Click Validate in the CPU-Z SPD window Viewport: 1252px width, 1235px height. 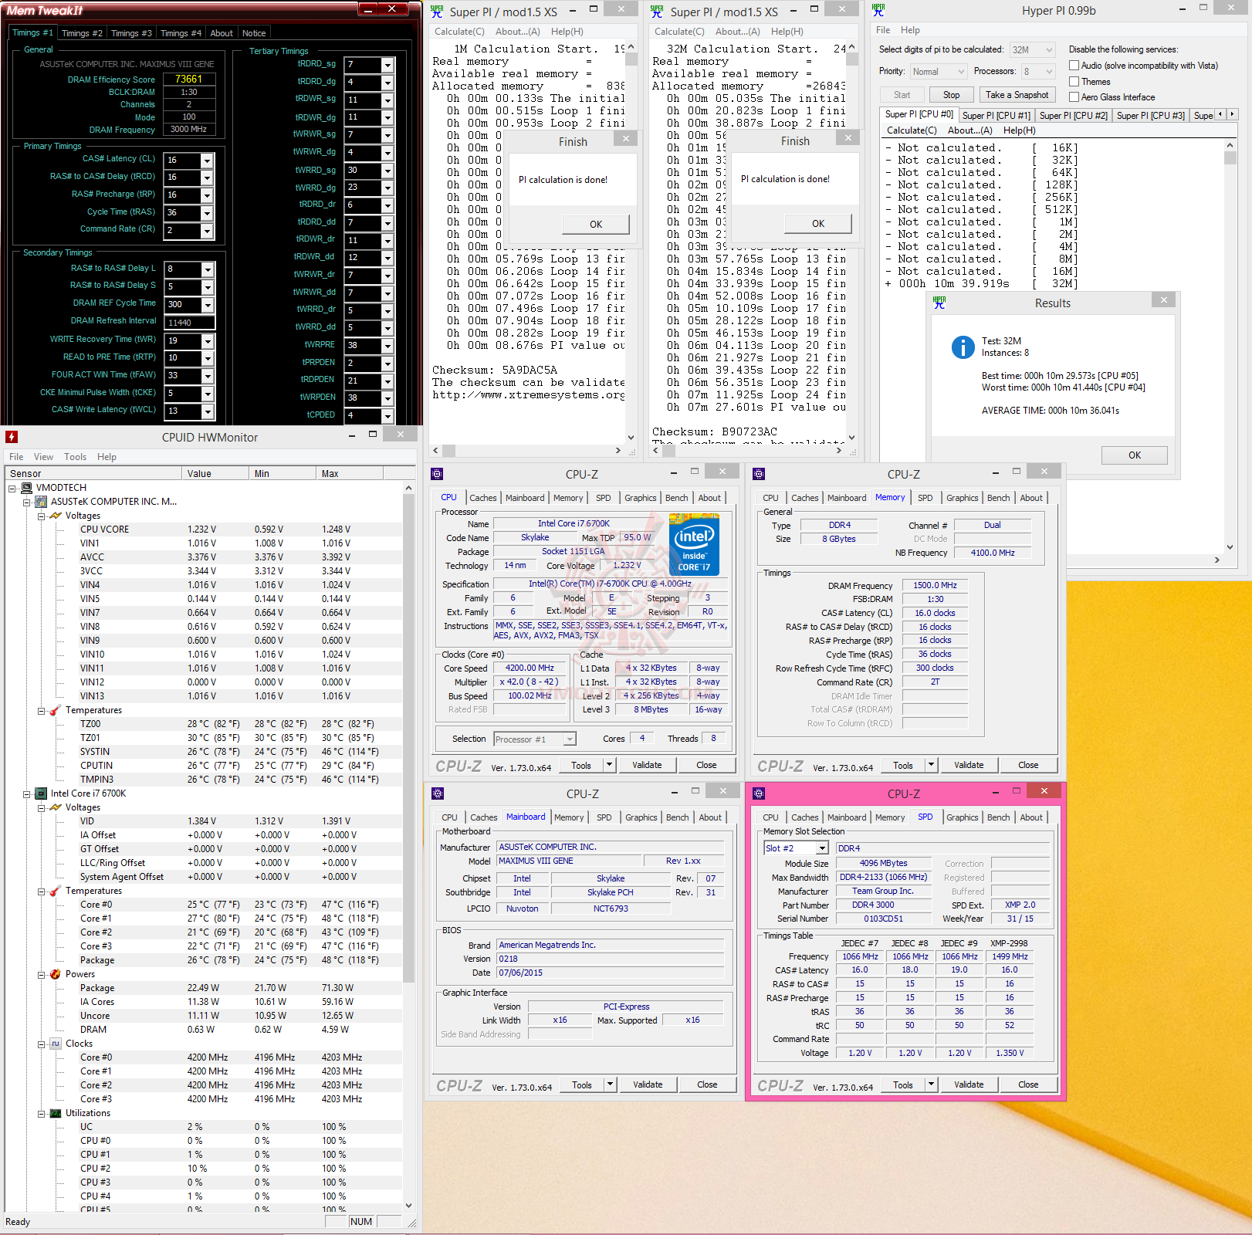[969, 1084]
